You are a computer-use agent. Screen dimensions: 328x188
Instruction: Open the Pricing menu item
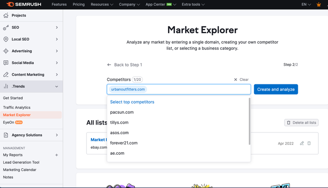click(79, 4)
